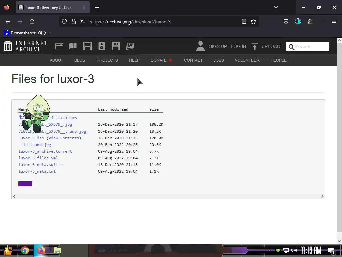Click the user avatar icon
Screen dimensions: 342x257
click(x=200, y=46)
